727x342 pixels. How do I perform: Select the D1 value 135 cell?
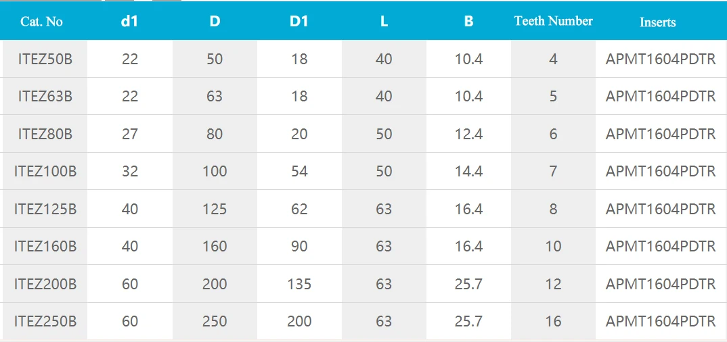click(299, 284)
